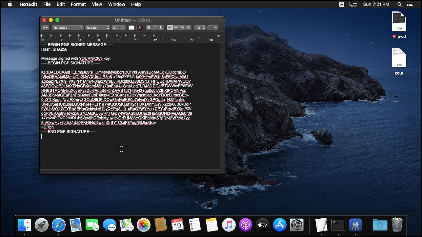Viewport: 422px width, 237px height.
Task: Open the Helvetica font family dropdown
Action: [68, 28]
